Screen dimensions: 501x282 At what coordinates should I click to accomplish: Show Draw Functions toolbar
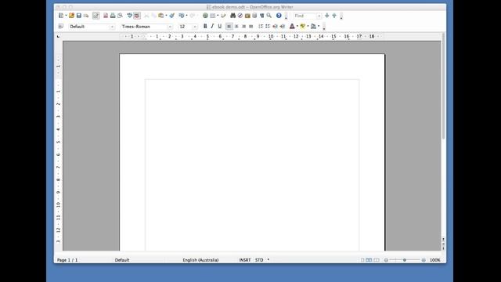coord(223,16)
